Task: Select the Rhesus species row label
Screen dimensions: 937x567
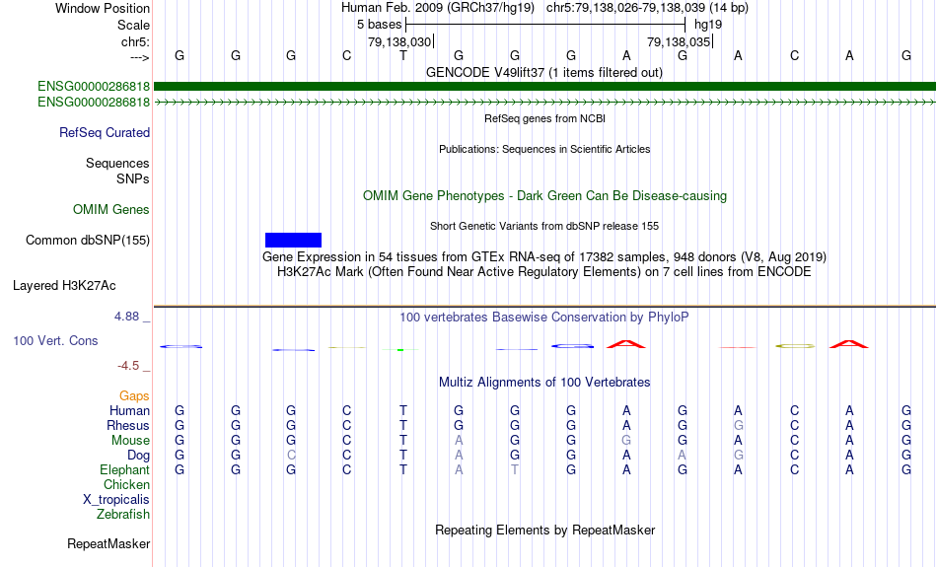Action: point(128,425)
